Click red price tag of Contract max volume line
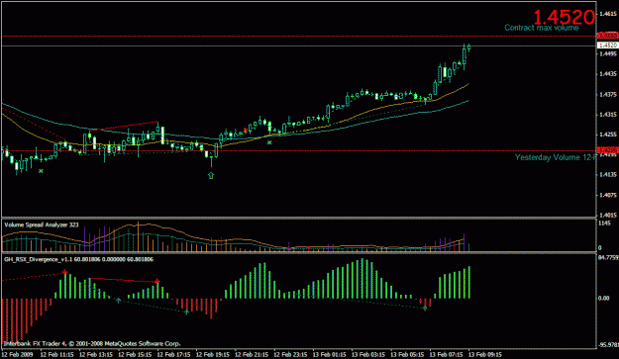Screen dimensions: 619x359 [607, 36]
